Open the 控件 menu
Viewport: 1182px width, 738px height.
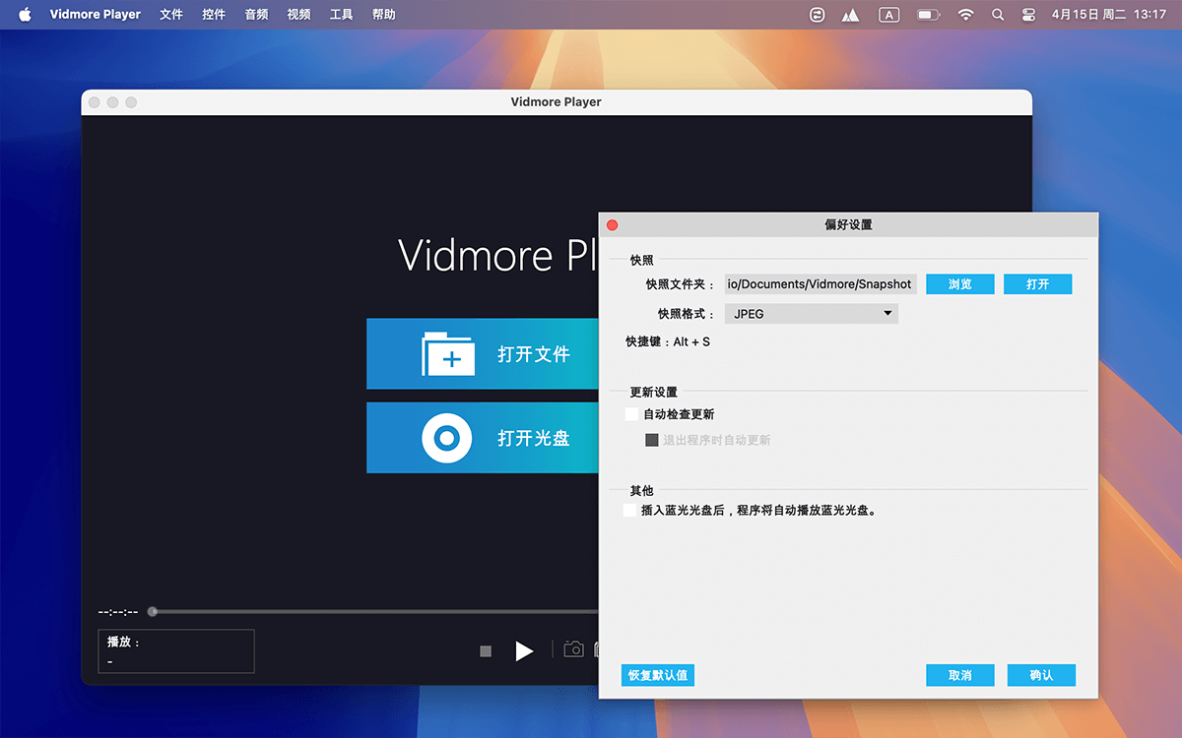pyautogui.click(x=214, y=15)
